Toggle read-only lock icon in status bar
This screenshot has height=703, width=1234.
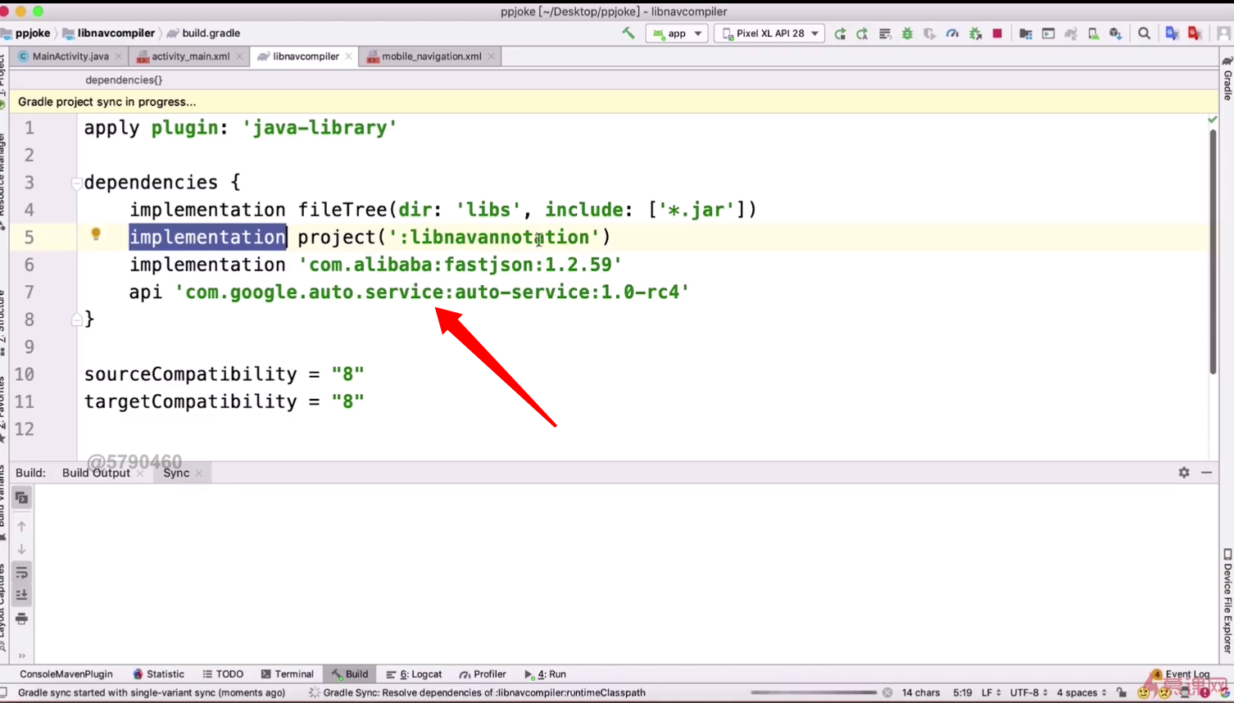(x=1122, y=693)
